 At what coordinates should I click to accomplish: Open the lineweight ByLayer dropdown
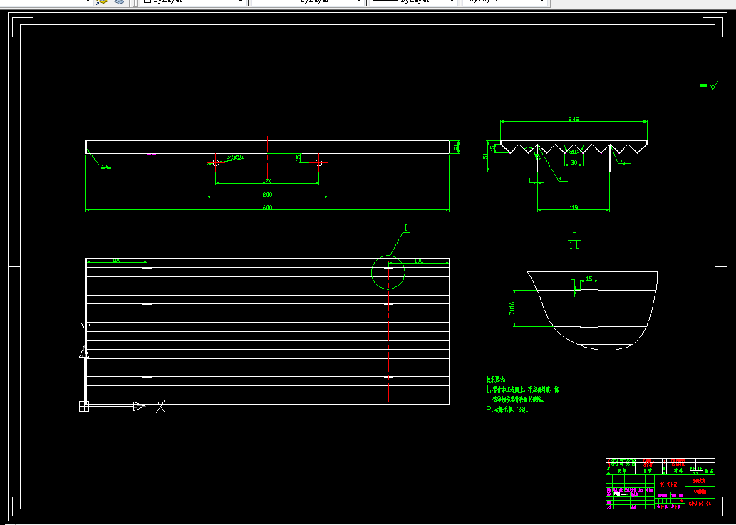[x=413, y=2]
